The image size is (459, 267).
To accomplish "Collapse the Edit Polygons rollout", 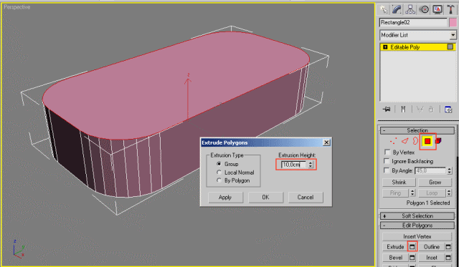I will (417, 225).
